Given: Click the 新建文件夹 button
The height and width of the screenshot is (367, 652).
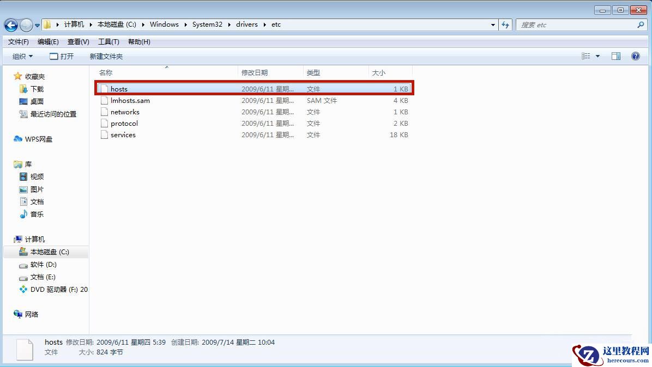Looking at the screenshot, I should 106,56.
